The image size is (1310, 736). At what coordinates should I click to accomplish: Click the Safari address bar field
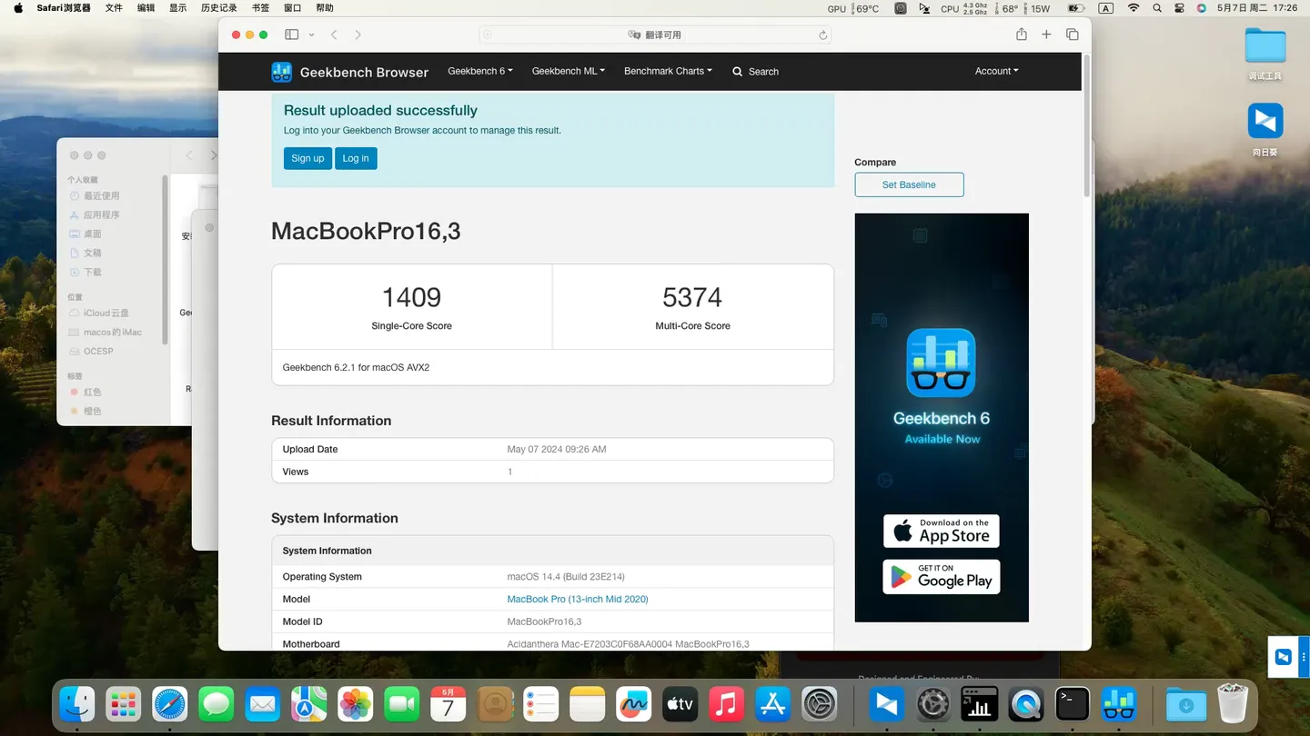pos(655,35)
